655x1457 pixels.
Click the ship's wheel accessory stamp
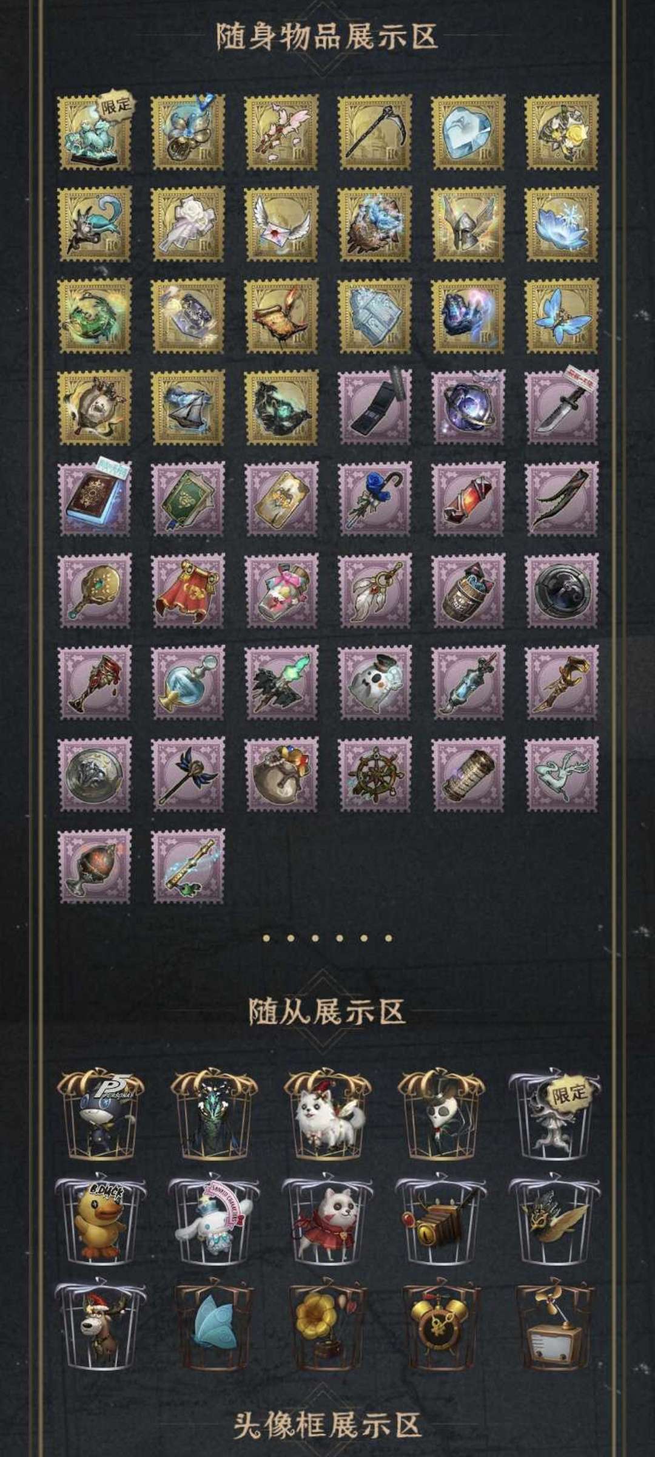coord(375,774)
